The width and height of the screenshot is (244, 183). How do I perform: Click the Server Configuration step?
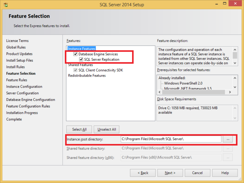click(23, 93)
